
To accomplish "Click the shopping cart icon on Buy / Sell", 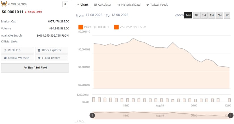I will pyautogui.click(x=25, y=68).
